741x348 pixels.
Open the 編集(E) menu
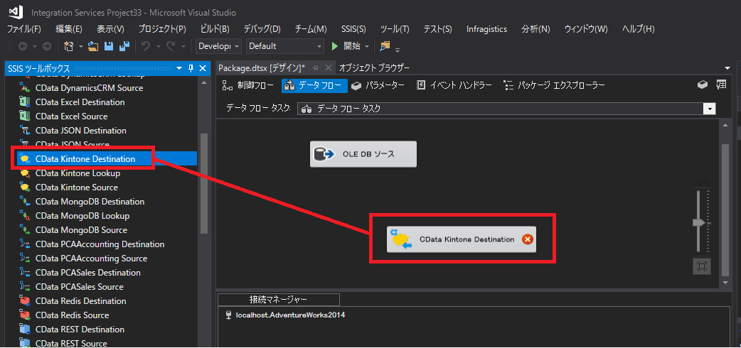coord(69,29)
